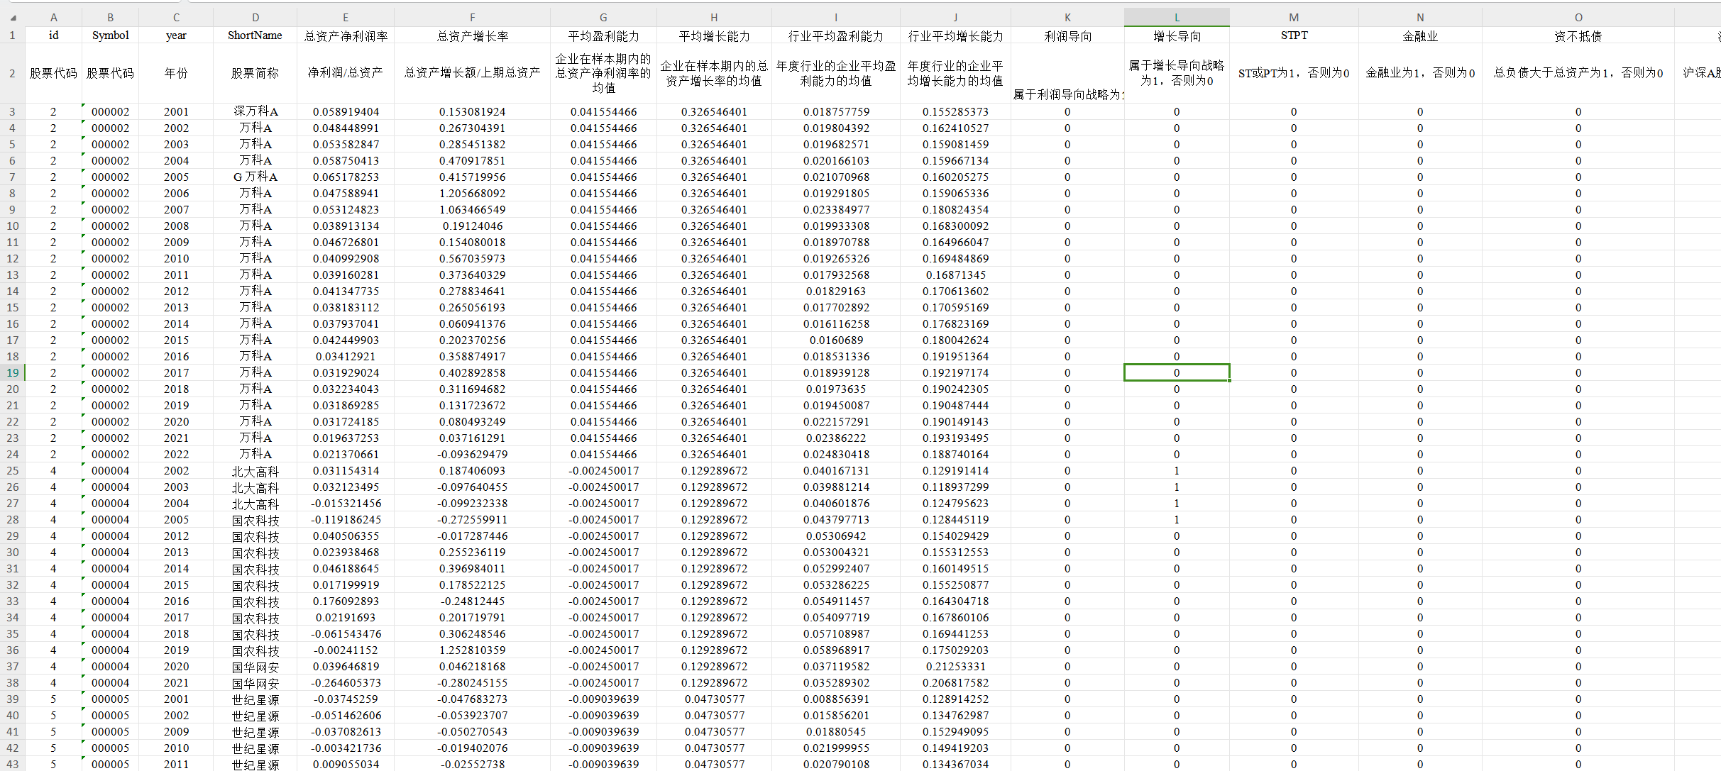
Task: Click the year 2022 cell
Action: (x=176, y=455)
